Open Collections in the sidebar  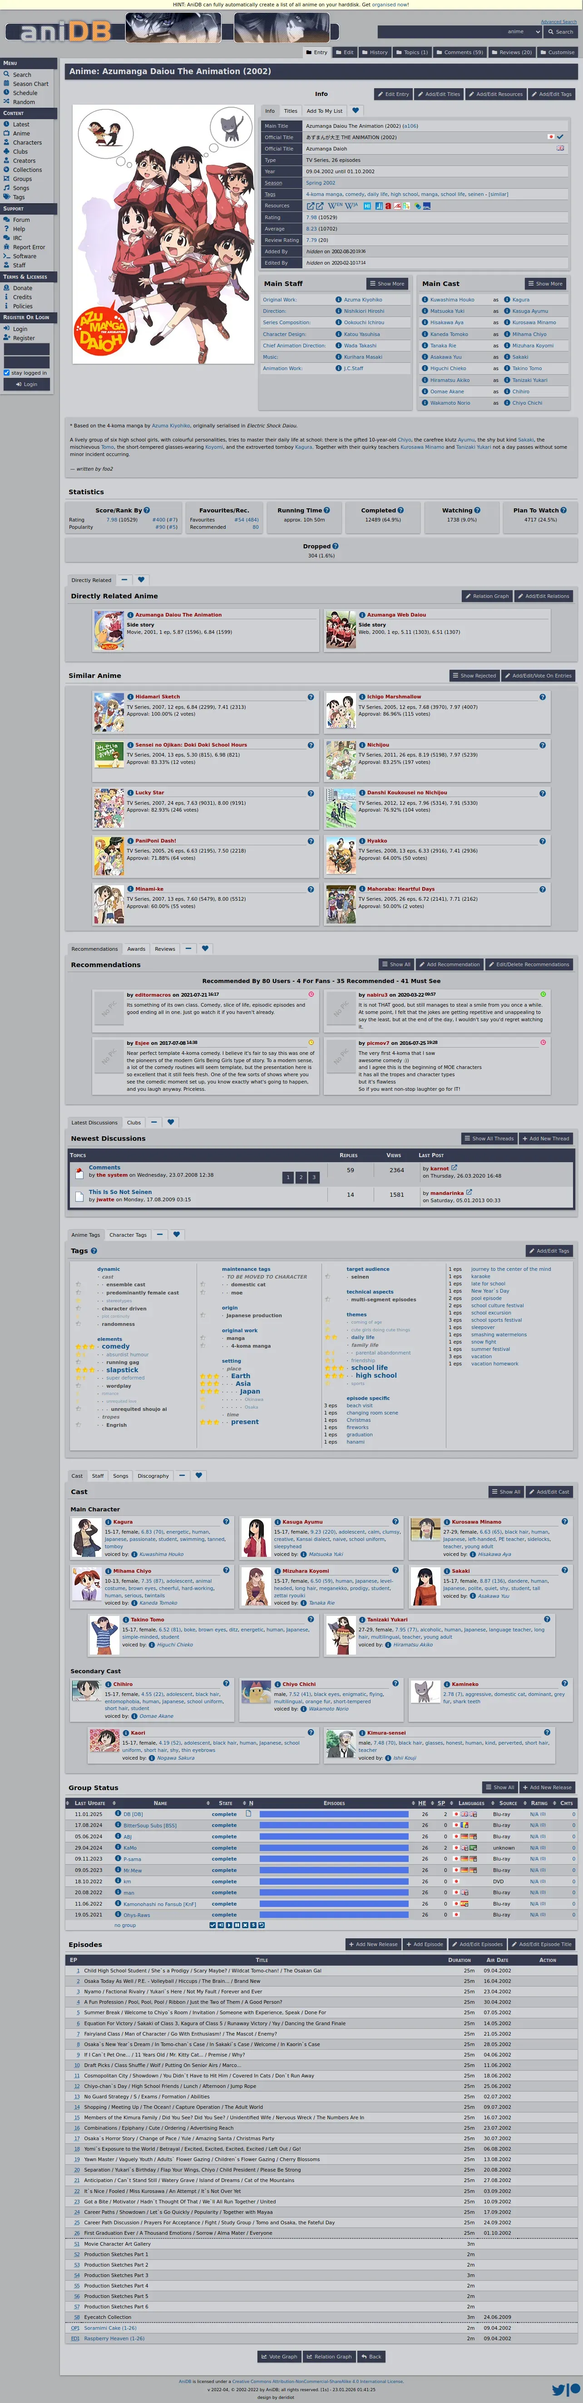[x=27, y=170]
